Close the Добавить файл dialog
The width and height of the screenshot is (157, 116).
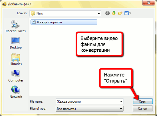tap(149, 3)
